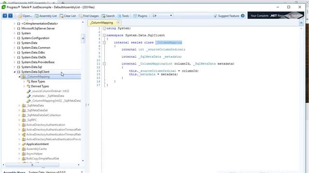
Task: Click the navigate forward arrow
Action: (10, 16)
